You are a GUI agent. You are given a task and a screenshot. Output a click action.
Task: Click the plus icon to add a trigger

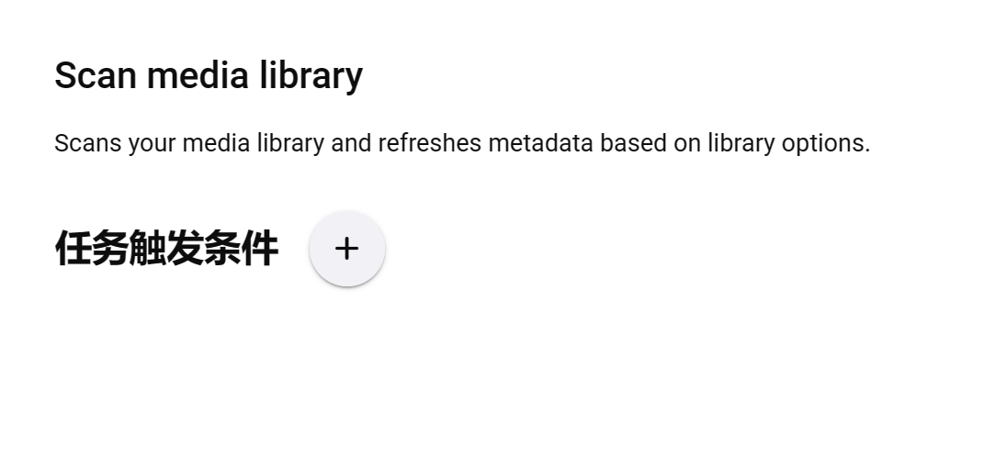click(x=346, y=249)
